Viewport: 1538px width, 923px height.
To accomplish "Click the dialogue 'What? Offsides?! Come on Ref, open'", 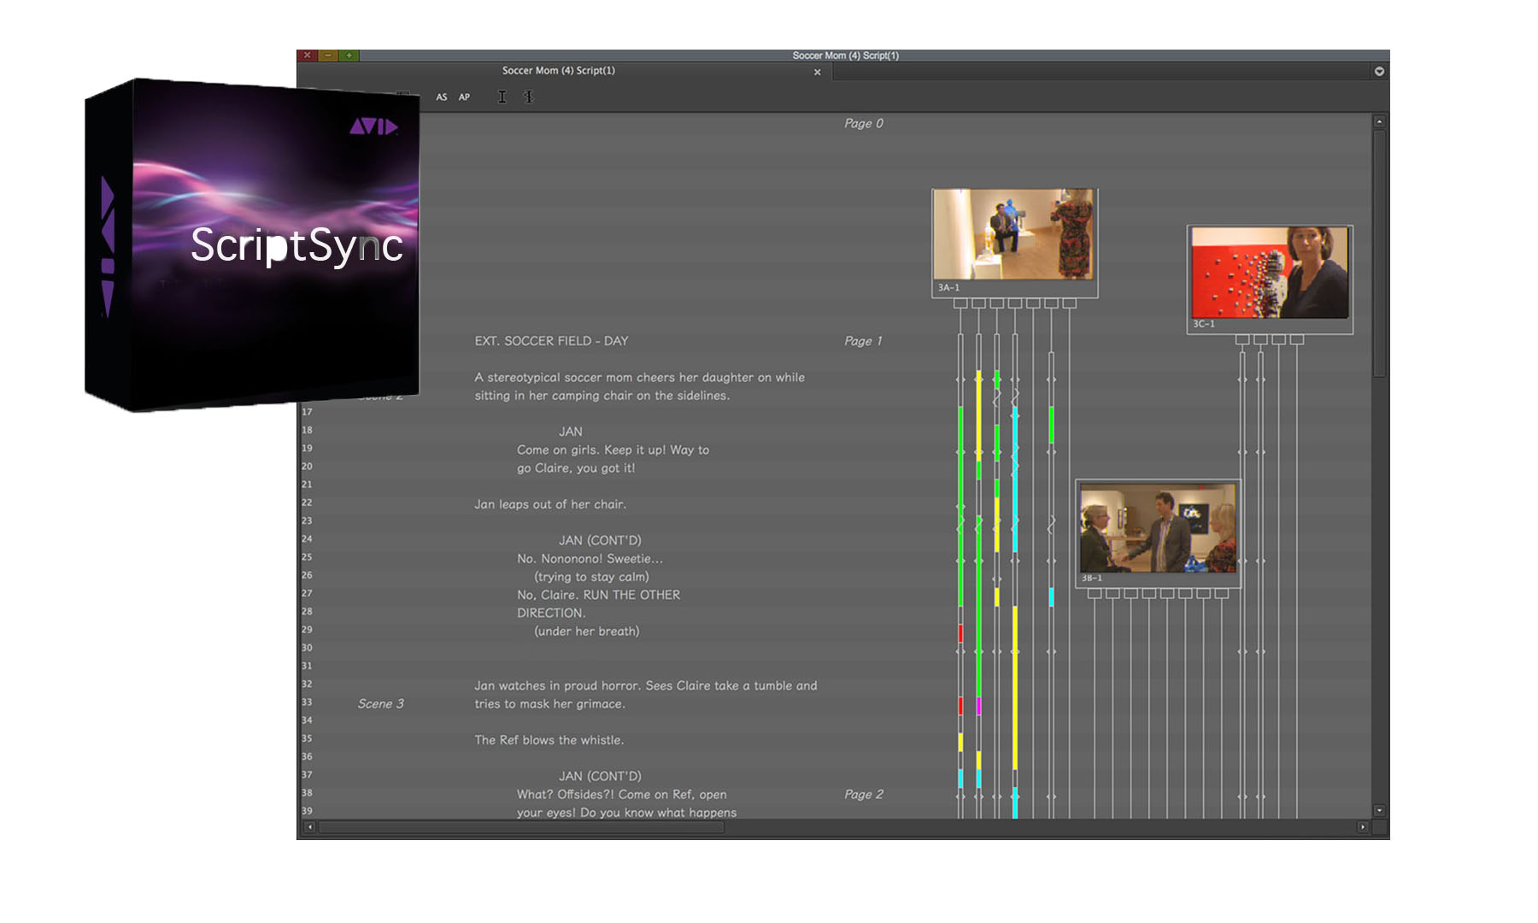I will (x=621, y=795).
